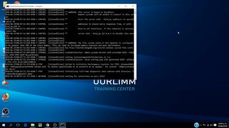Viewport: 229px width, 128px height.
Task: Open taskbar search magnifier
Action: click(11, 125)
